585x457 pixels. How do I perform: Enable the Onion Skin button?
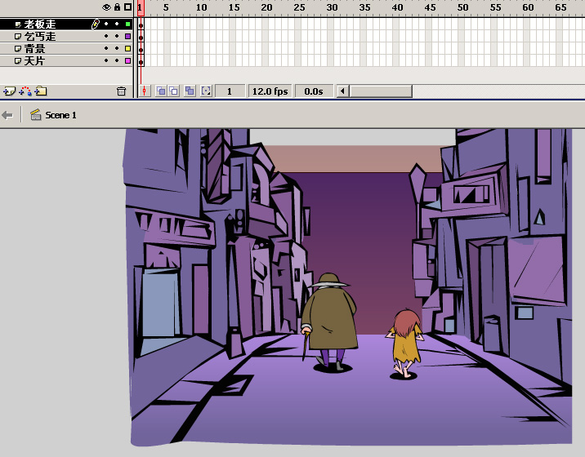(x=161, y=91)
